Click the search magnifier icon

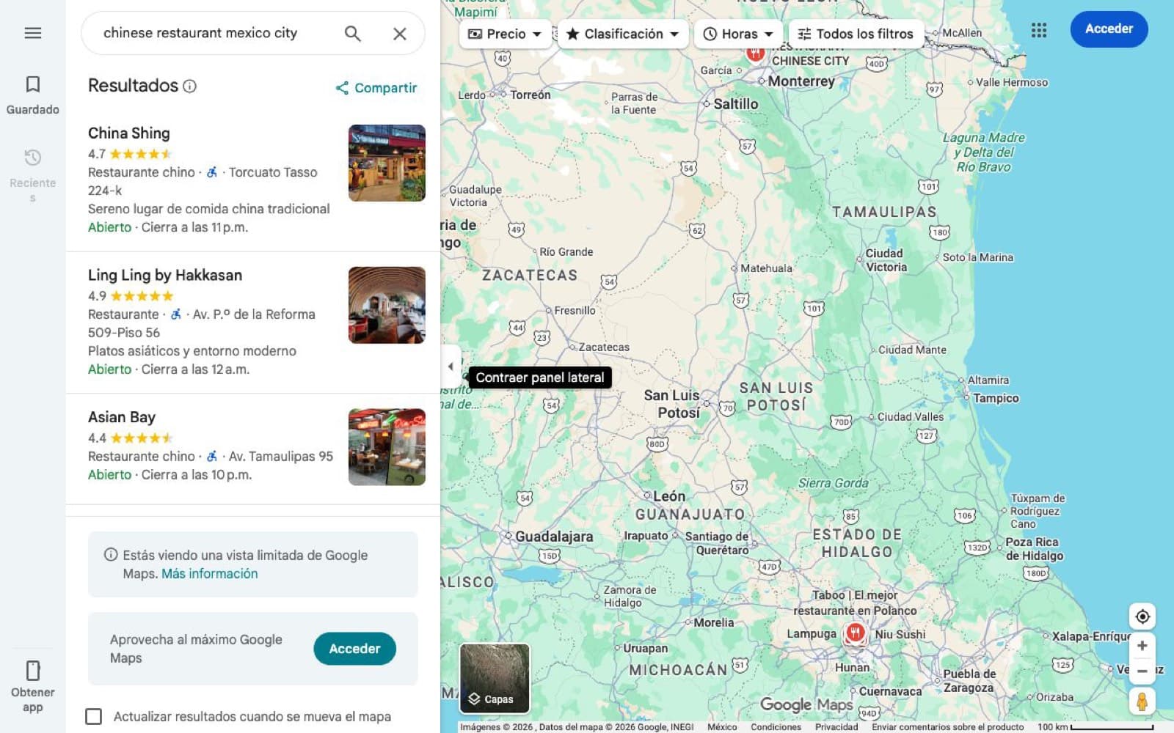point(353,34)
